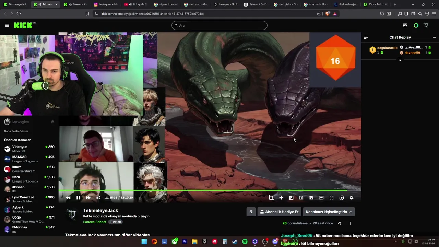Click the cast icon in the player
This screenshot has width=439, height=247.
click(x=311, y=198)
